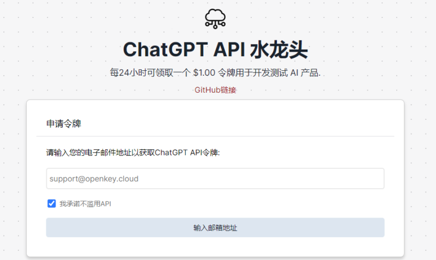The width and height of the screenshot is (436, 260).
Task: Open the GitHub链接 link
Action: (x=215, y=90)
